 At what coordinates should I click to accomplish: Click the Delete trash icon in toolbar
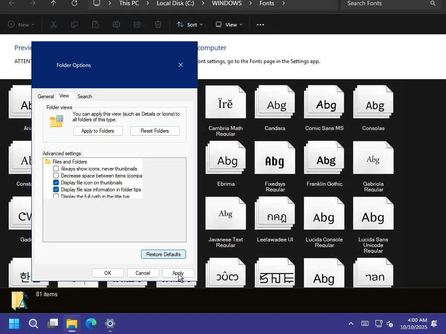pyautogui.click(x=158, y=25)
